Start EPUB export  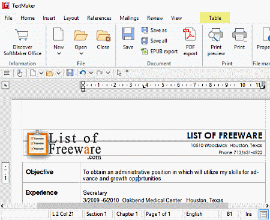pyautogui.click(x=159, y=52)
